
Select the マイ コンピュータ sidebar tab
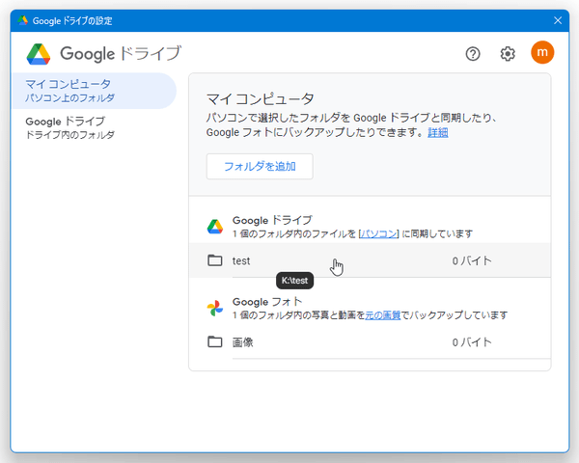click(x=95, y=91)
